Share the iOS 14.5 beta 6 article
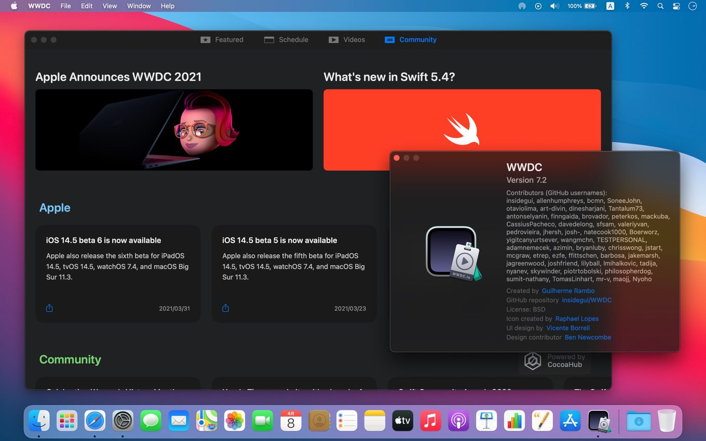This screenshot has width=706, height=441. click(49, 308)
